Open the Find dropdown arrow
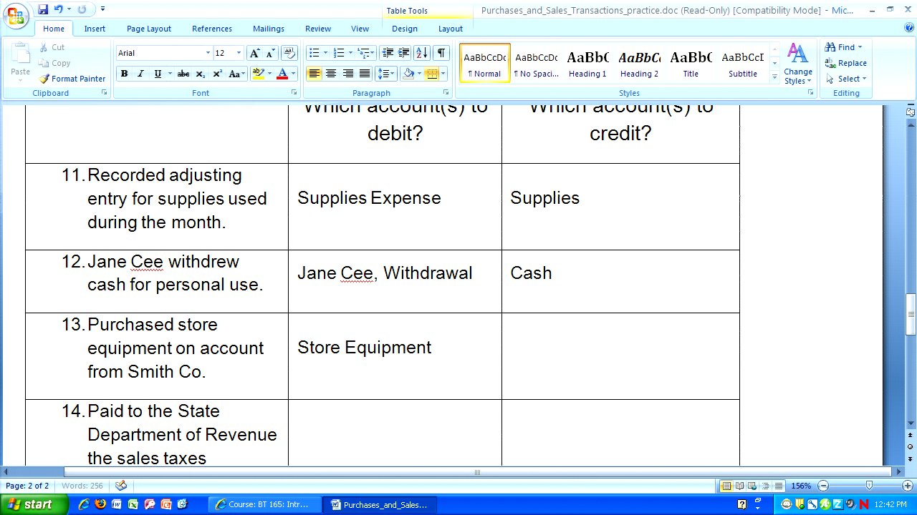 click(860, 47)
